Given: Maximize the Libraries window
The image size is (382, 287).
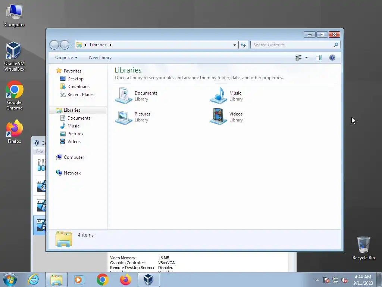Looking at the screenshot, I should click(x=322, y=35).
